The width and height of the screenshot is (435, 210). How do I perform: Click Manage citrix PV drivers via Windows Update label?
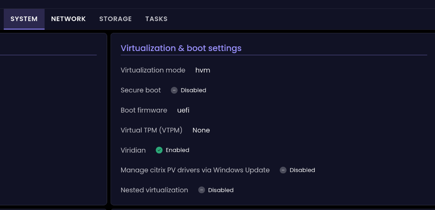point(195,170)
